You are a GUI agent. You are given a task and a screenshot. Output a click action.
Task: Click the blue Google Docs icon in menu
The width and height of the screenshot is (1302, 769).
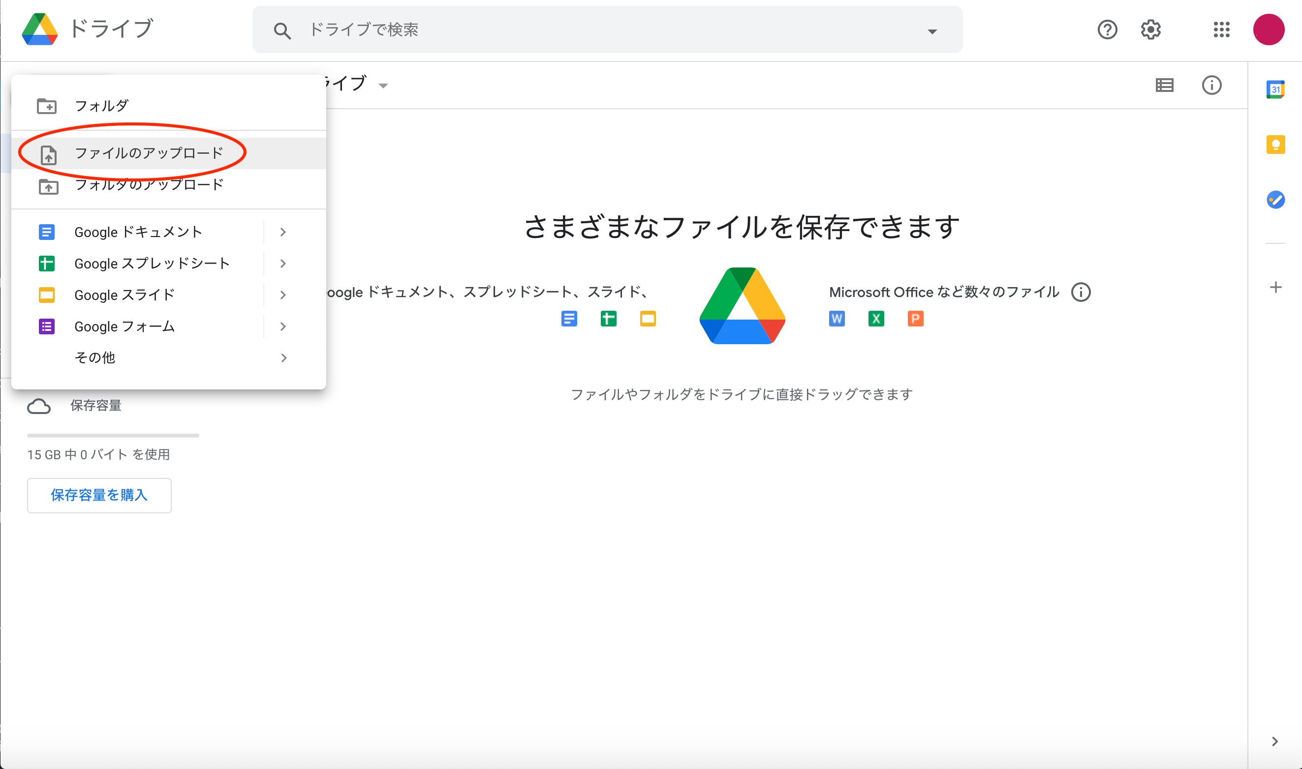point(47,232)
